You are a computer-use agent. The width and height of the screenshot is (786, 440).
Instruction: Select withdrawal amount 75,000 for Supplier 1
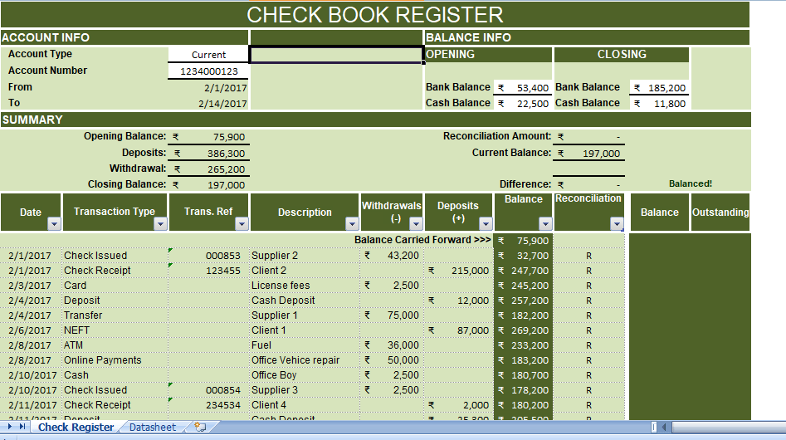coord(392,315)
